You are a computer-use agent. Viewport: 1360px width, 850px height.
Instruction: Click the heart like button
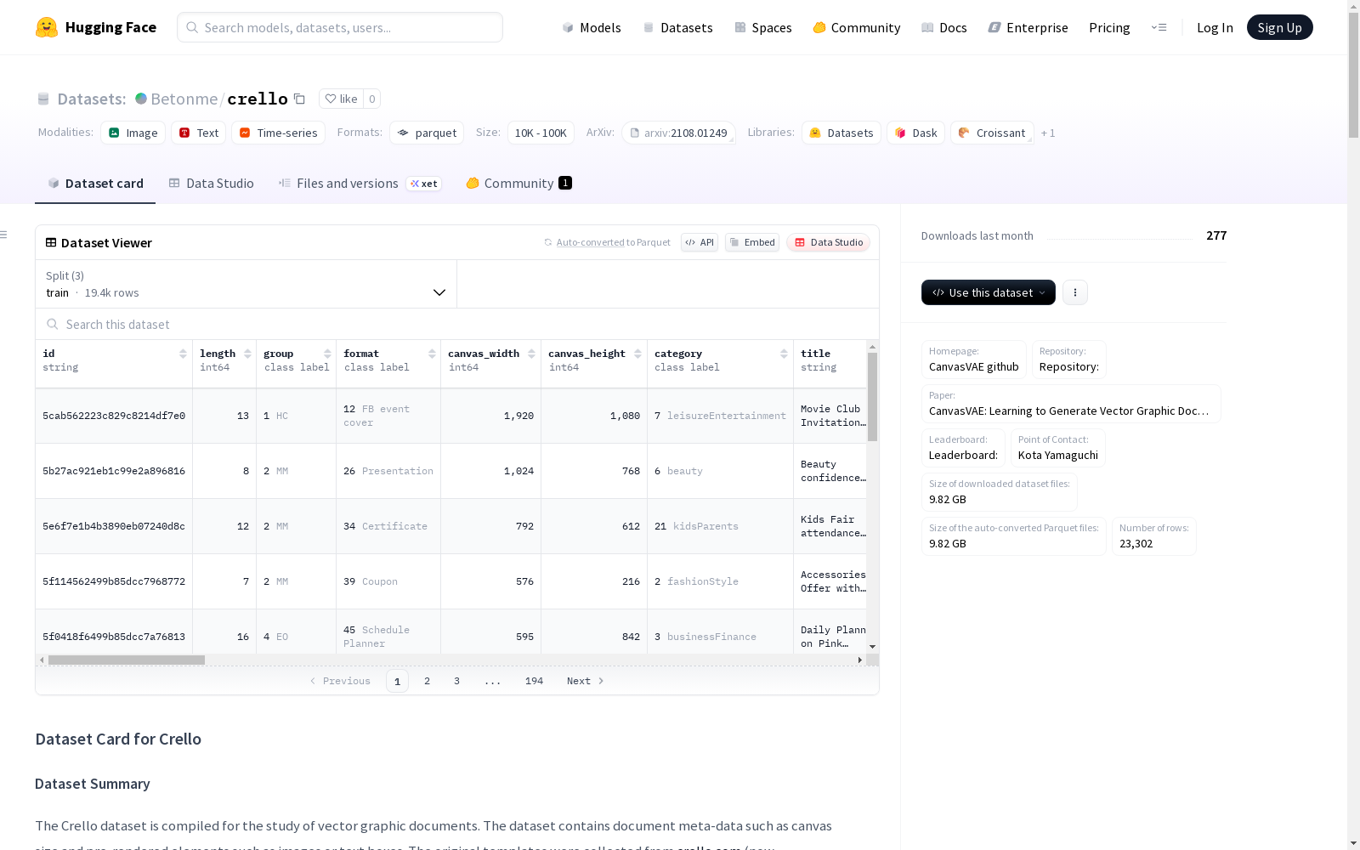341,99
